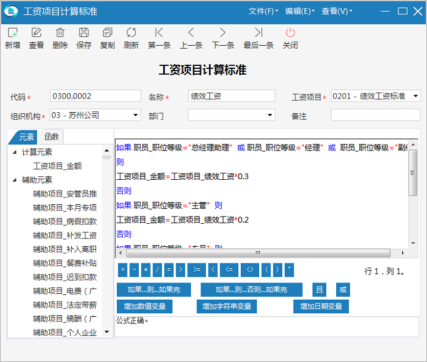
Task: Insert the quotation mark button
Action: (x=289, y=270)
